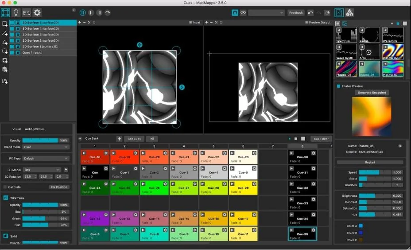
Task: Trigger the play arrow on Cue-30
Action: click(291, 153)
